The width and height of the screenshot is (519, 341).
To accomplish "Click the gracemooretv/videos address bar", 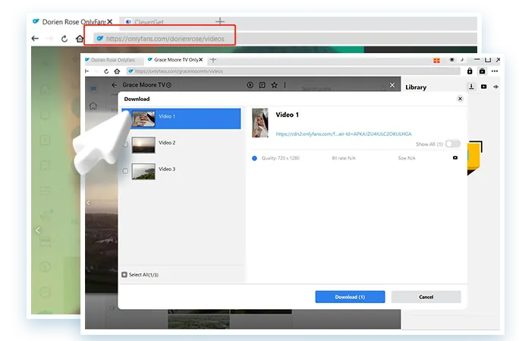I will click(293, 71).
